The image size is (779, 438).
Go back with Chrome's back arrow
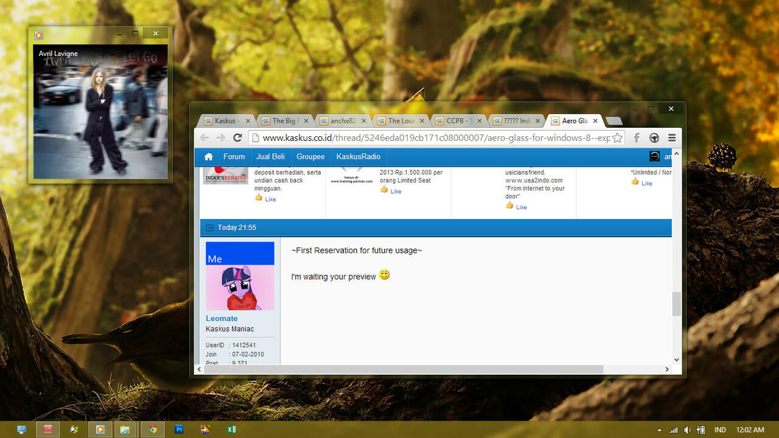click(x=204, y=138)
